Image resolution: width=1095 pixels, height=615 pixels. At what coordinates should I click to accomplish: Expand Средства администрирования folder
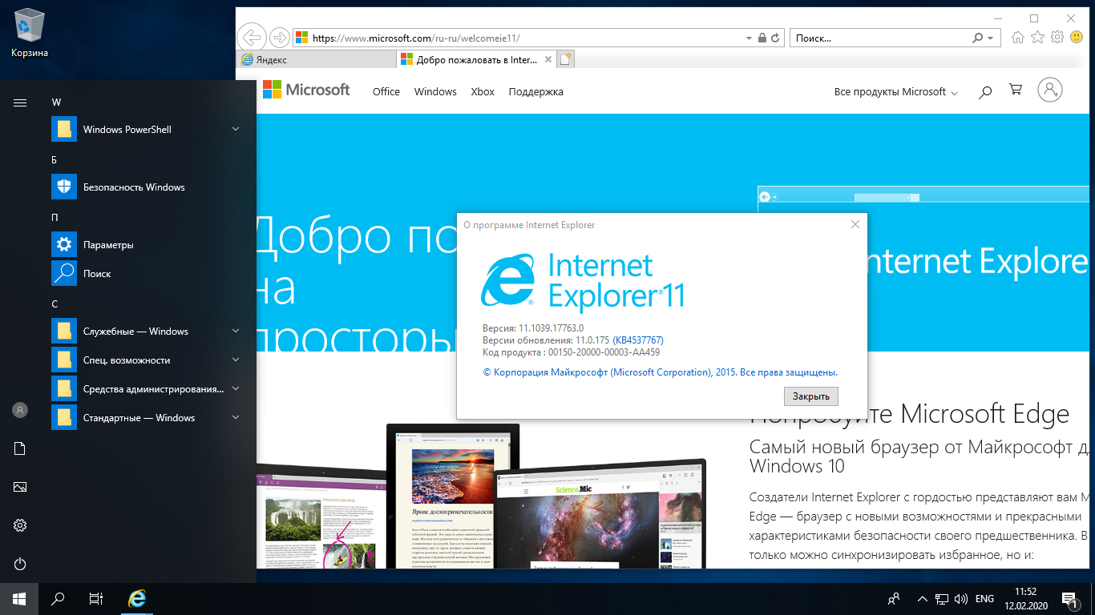pos(236,388)
